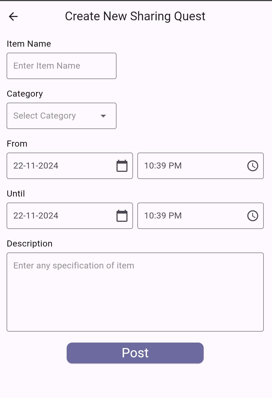272x398 pixels.
Task: Click the From label
Action: [x=17, y=144]
